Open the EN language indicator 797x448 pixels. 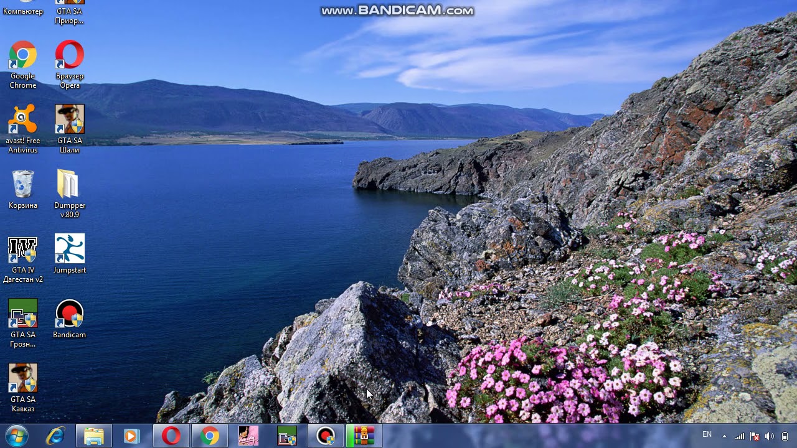pos(707,435)
